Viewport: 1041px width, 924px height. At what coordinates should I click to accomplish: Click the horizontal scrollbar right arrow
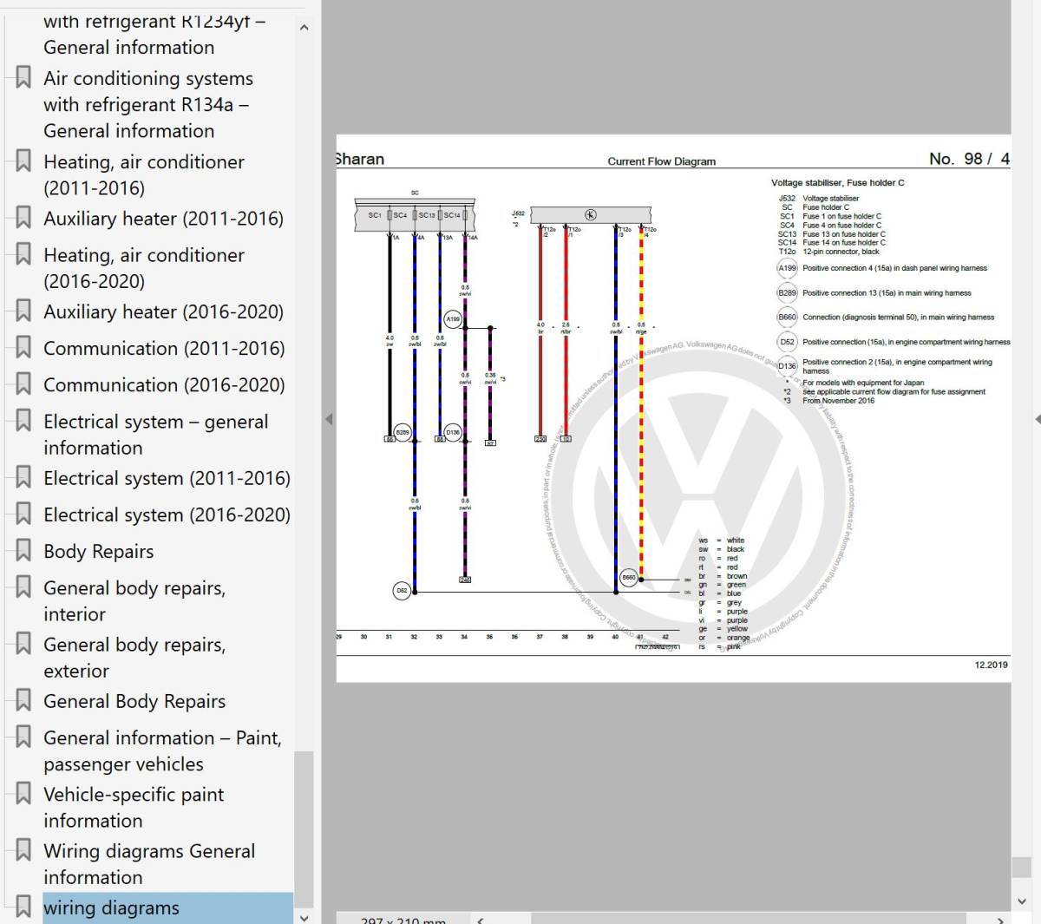1000,920
